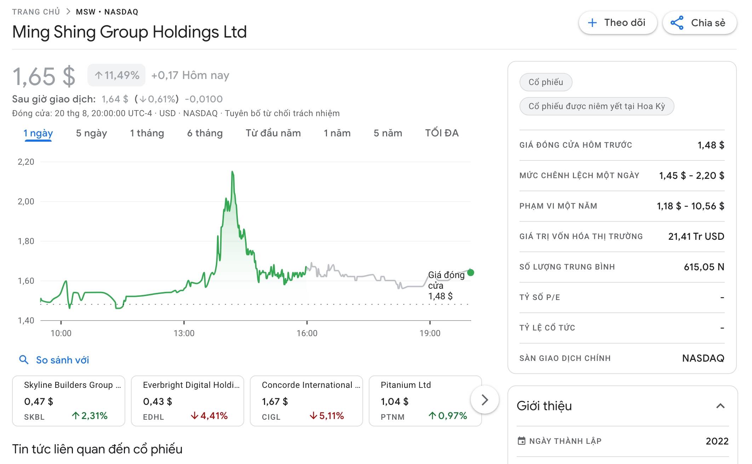The image size is (752, 464).
Task: Show next comparison stocks with right arrow
Action: (x=485, y=400)
